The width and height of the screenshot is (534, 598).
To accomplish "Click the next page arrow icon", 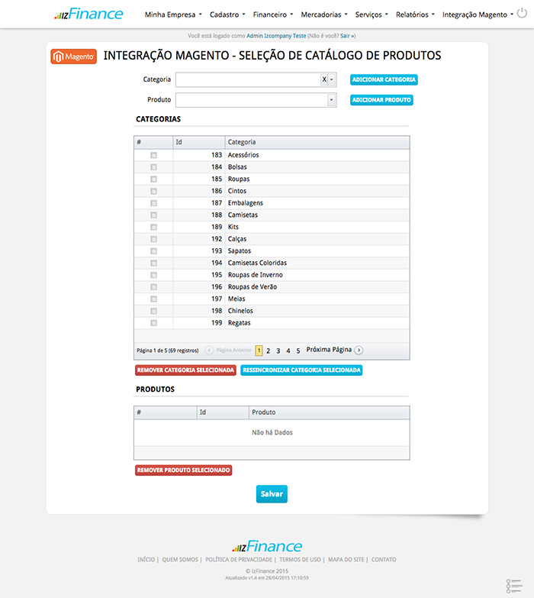I will coord(359,350).
